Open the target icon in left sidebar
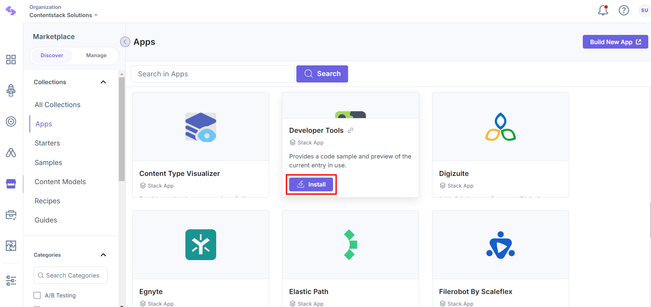The height and width of the screenshot is (307, 651). coord(11,121)
